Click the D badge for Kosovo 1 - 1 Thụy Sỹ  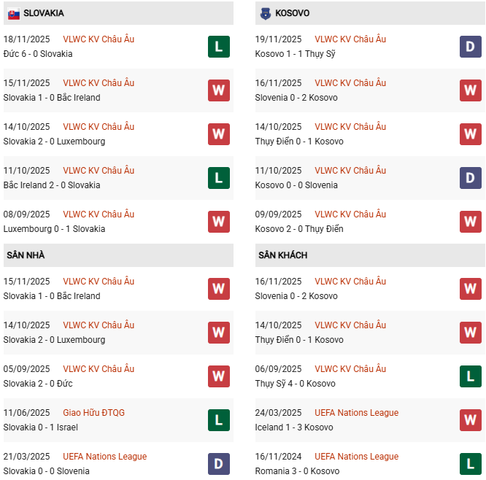[470, 47]
